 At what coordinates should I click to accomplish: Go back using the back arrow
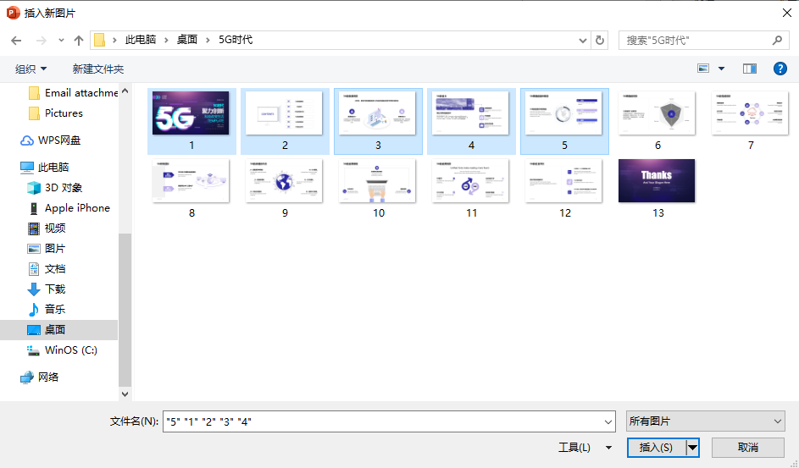[16, 40]
